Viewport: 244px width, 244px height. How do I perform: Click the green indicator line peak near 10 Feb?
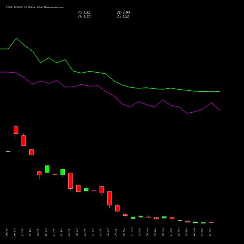coord(16,39)
